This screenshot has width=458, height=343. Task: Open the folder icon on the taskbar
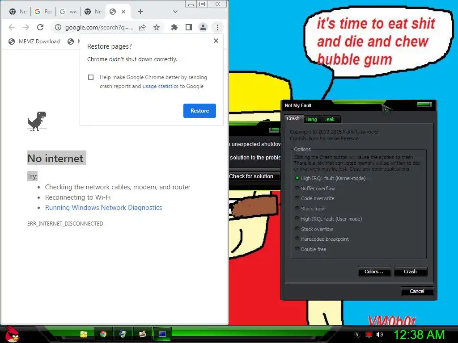[x=84, y=334]
